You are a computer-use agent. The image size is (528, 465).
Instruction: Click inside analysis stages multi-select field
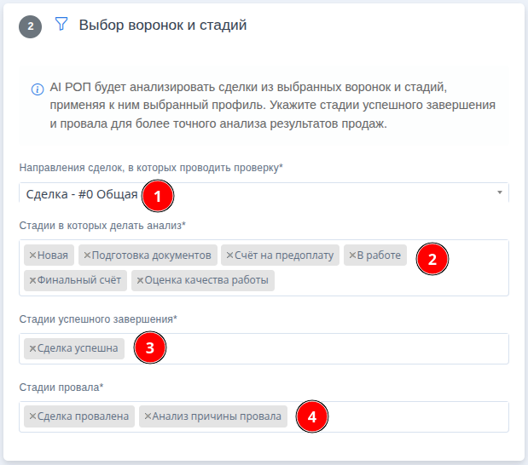tap(384, 281)
